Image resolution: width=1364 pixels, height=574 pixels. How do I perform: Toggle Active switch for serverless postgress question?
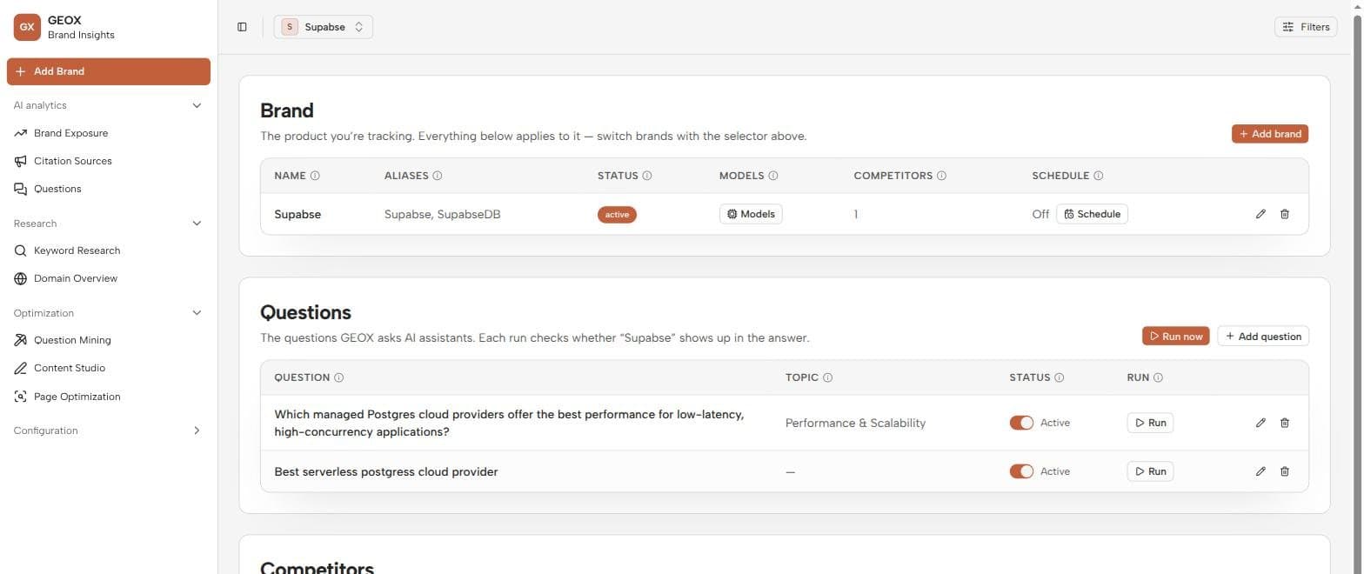[1021, 471]
